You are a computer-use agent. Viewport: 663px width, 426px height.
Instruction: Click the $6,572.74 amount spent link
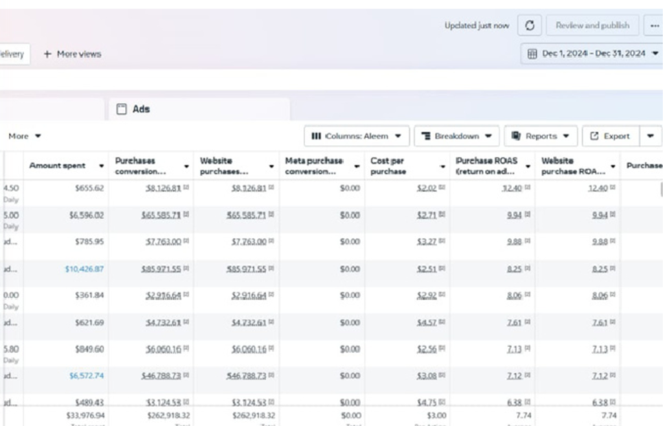(x=86, y=376)
